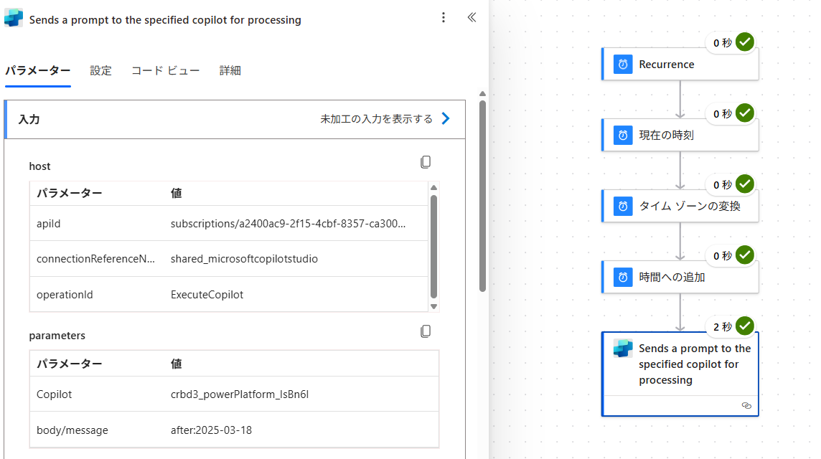
Task: Expand raw inputs with the blue chevron
Action: click(446, 119)
